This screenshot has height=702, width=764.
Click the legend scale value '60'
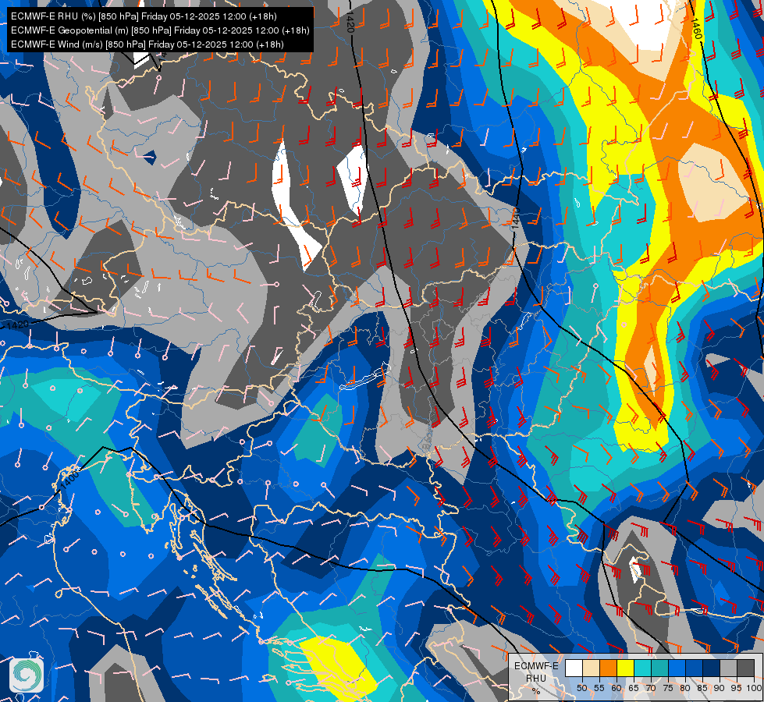[617, 688]
